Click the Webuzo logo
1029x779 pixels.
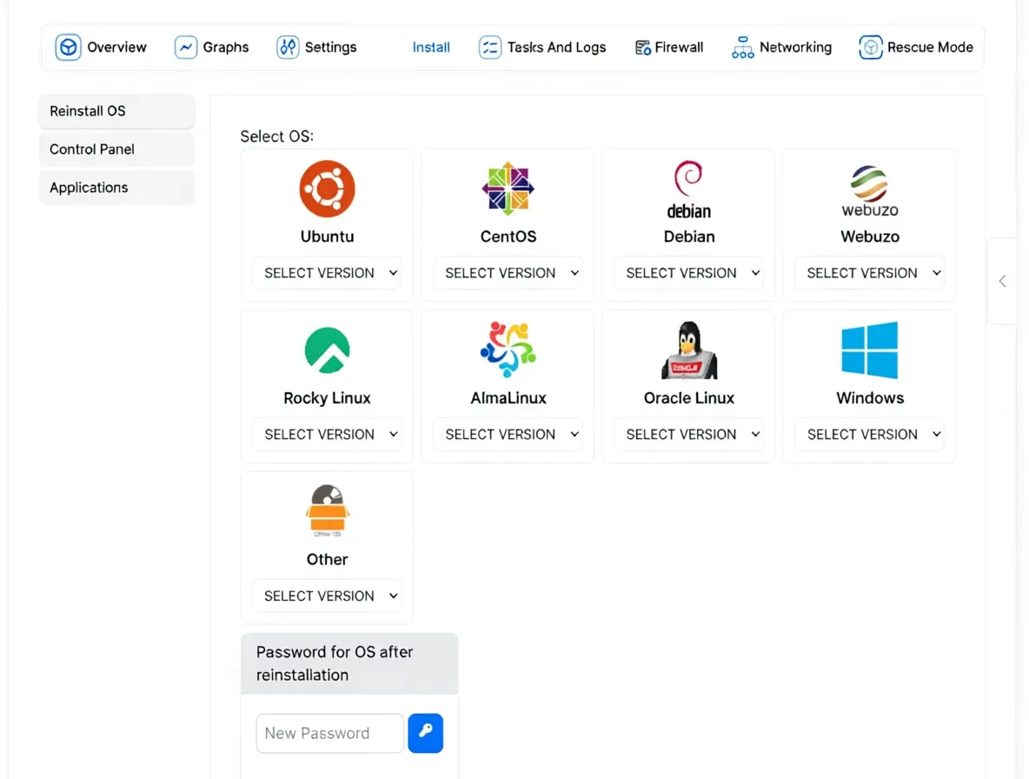point(870,190)
